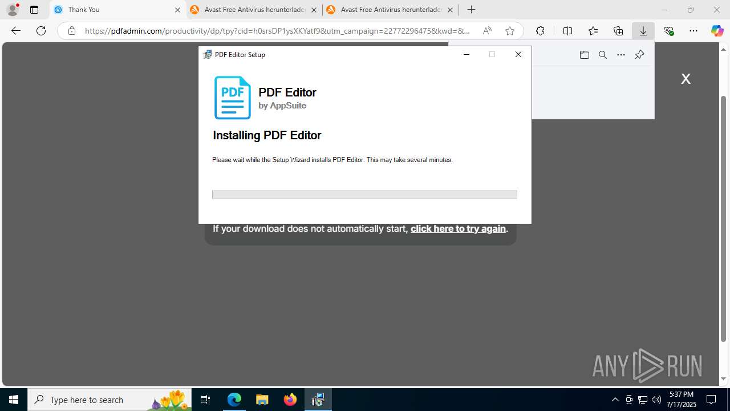Pin the Downloads panel

(639, 55)
